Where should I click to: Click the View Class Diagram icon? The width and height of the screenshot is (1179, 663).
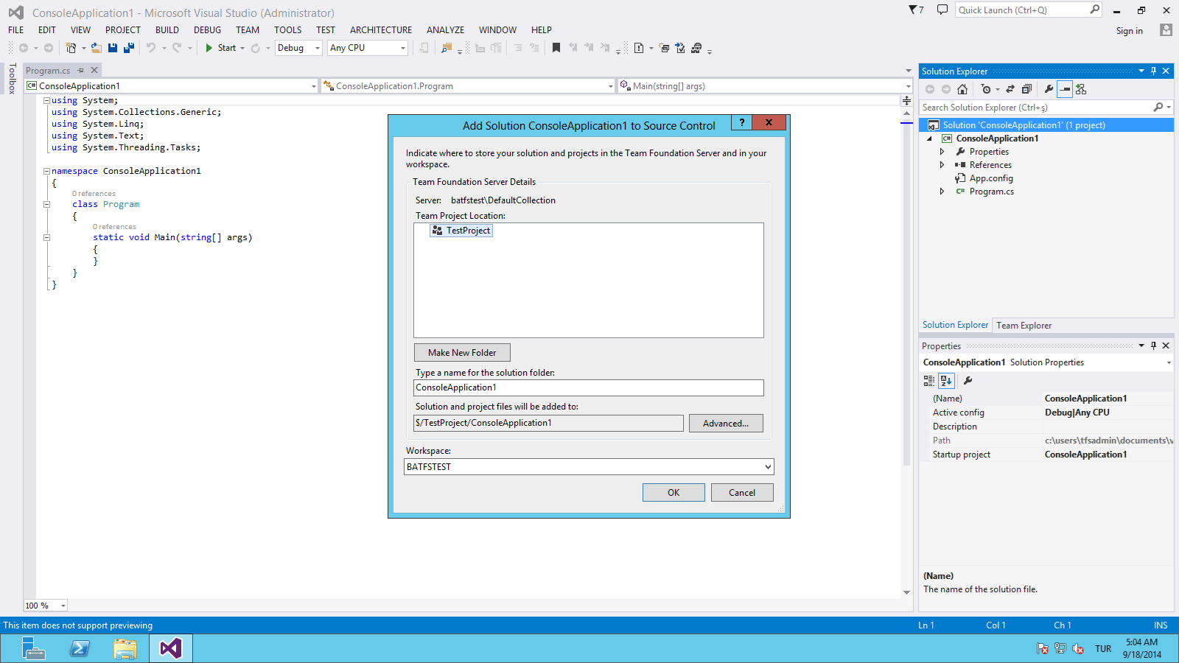pos(1081,89)
